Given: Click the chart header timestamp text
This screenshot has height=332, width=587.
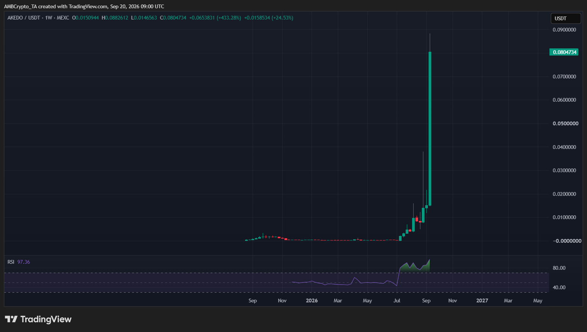Looking at the screenshot, I should (84, 6).
